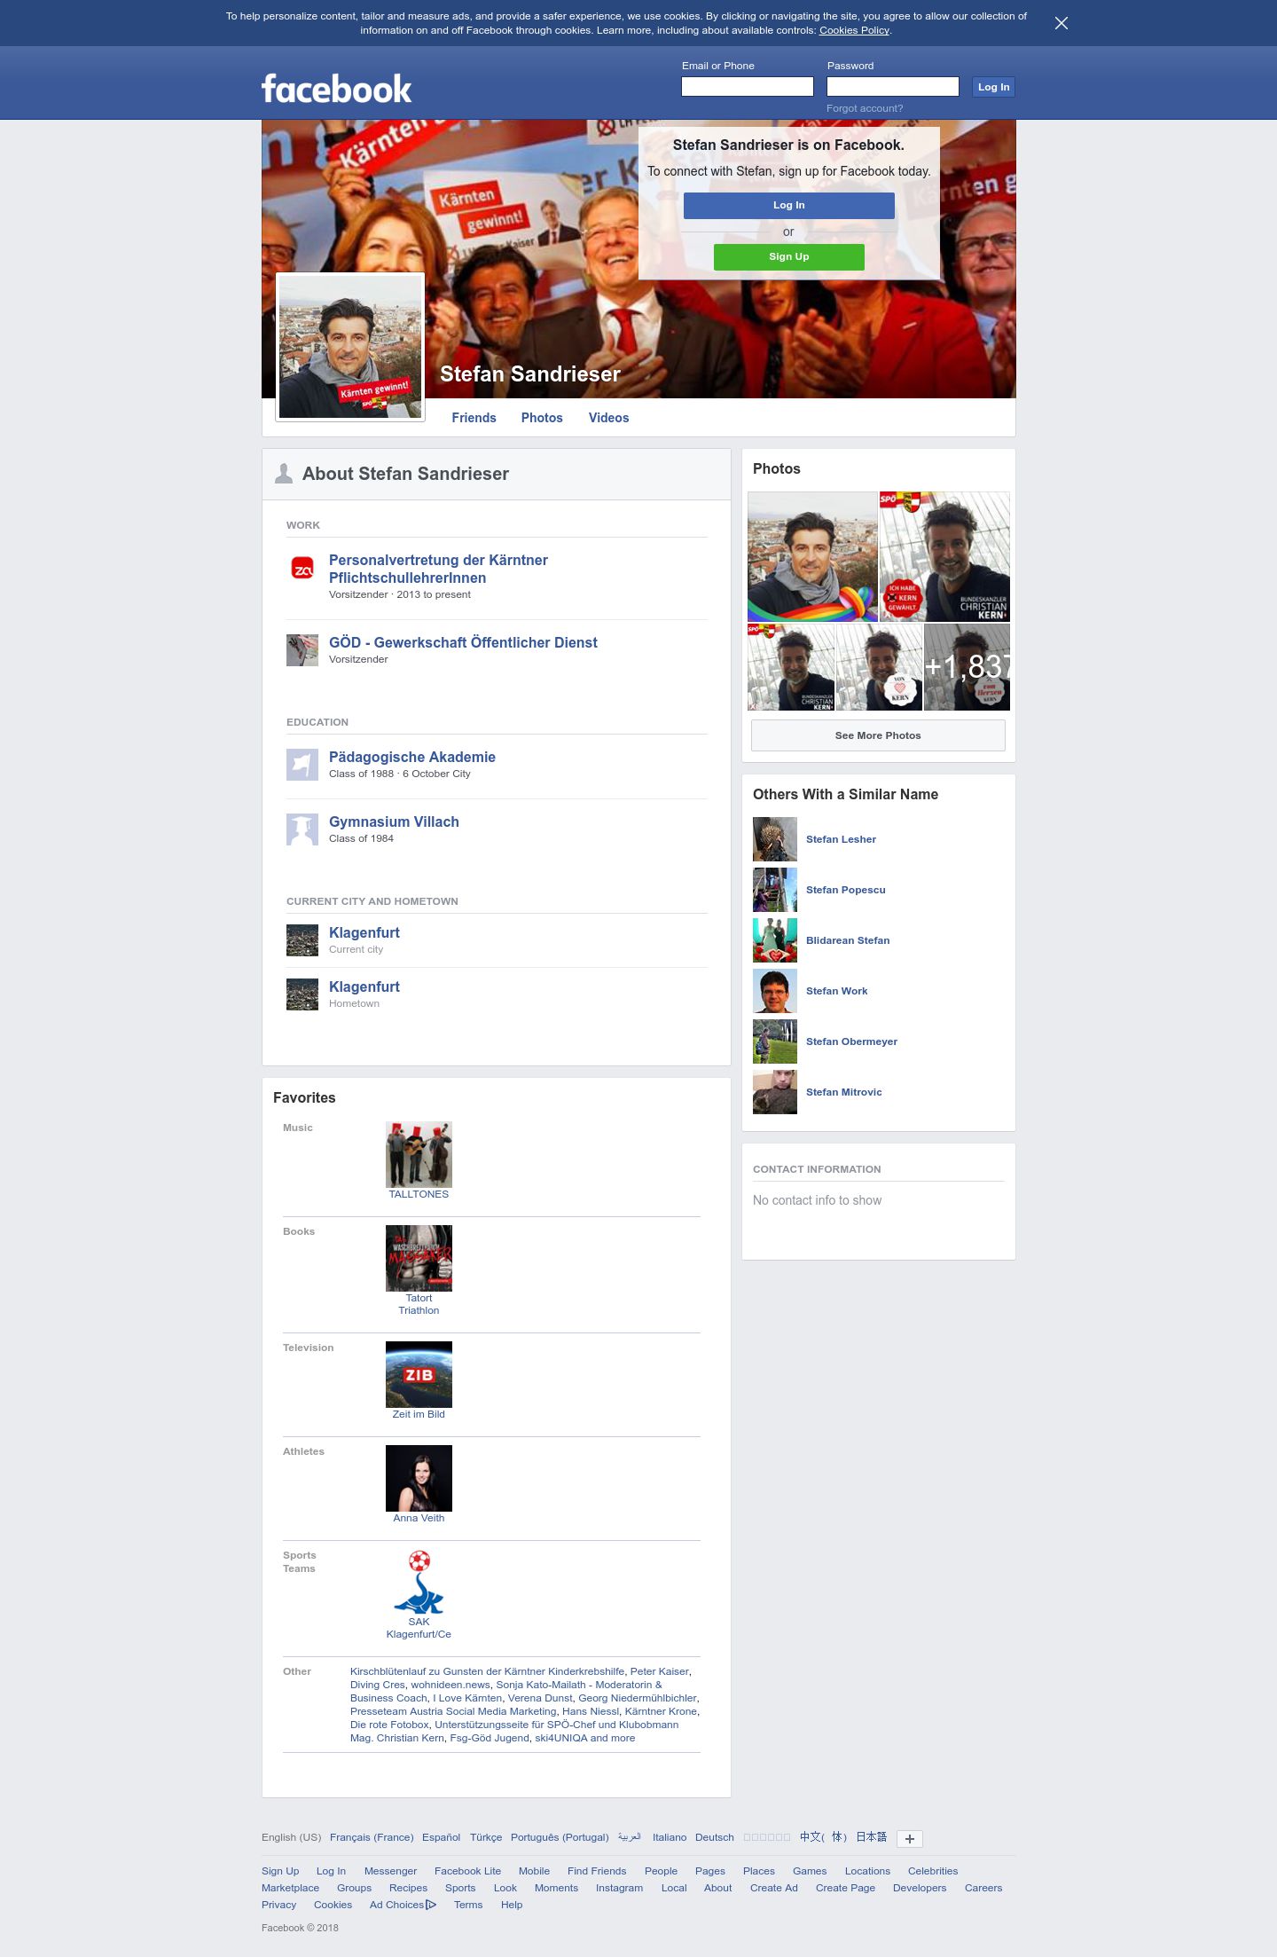Switch to the Videos tab
This screenshot has width=1277, height=1957.
(608, 418)
